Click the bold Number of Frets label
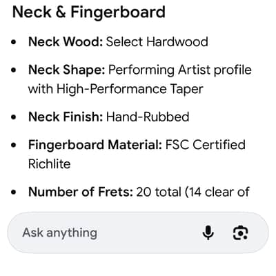 pyautogui.click(x=81, y=192)
